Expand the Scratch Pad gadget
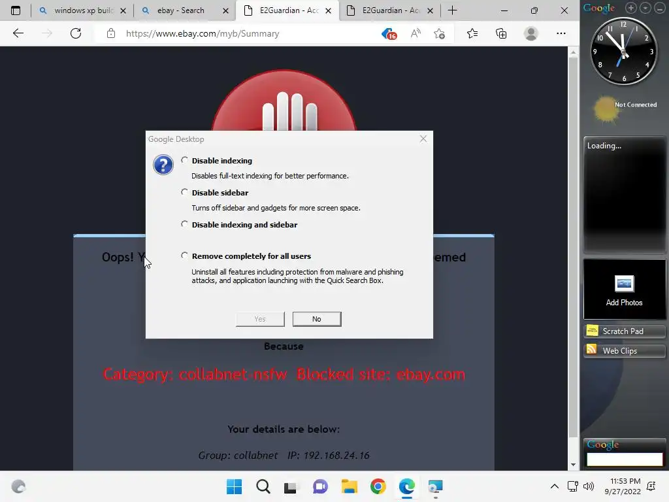669x502 pixels. point(624,331)
